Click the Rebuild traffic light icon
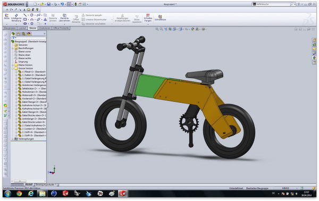The width and height of the screenshot is (319, 201). (75, 4)
